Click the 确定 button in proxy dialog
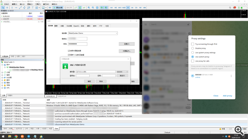 pyautogui.click(x=89, y=81)
